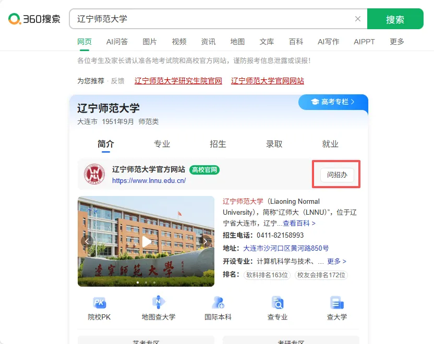Go to previous campus image with left arrow
Screen dimensions: 434x344
87,241
